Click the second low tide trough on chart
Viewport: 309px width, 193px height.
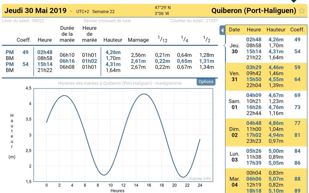point(183,177)
